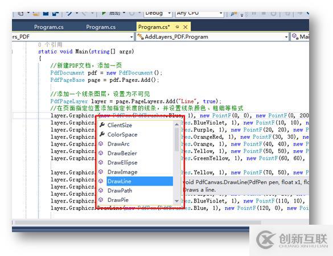
Task: Click the blue Undo arrow icon
Action: (69, 14)
